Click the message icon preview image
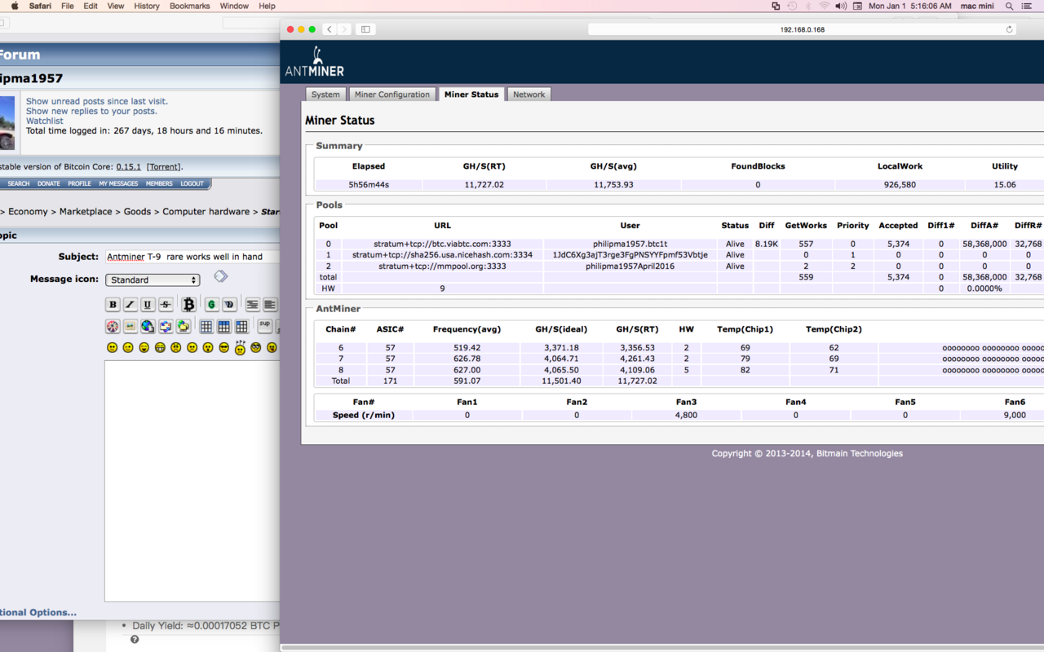 click(x=220, y=276)
